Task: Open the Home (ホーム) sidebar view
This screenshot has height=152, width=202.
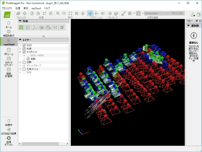Action: (9, 25)
